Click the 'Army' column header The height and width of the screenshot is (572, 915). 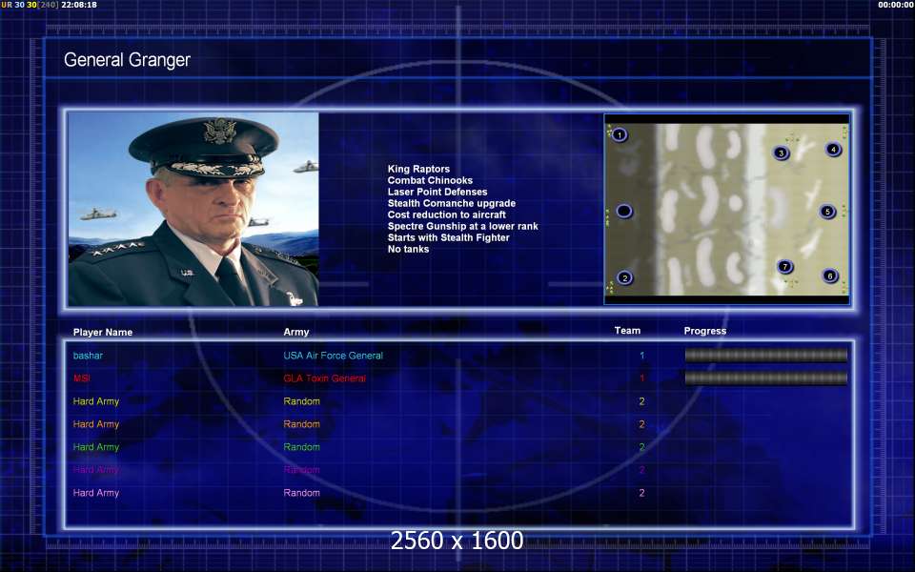coord(295,332)
